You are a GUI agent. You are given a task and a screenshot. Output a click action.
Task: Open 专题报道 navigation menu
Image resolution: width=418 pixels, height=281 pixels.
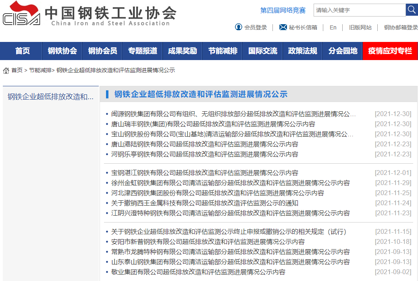tap(142, 51)
